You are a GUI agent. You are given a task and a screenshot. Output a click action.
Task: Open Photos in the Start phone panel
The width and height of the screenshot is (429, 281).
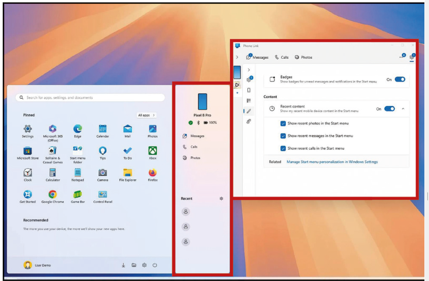point(192,158)
